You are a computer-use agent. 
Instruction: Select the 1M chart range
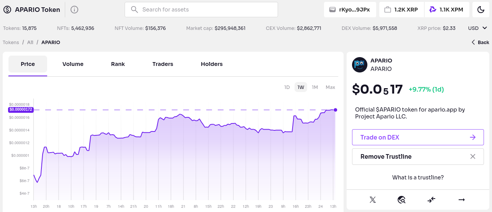(x=315, y=87)
